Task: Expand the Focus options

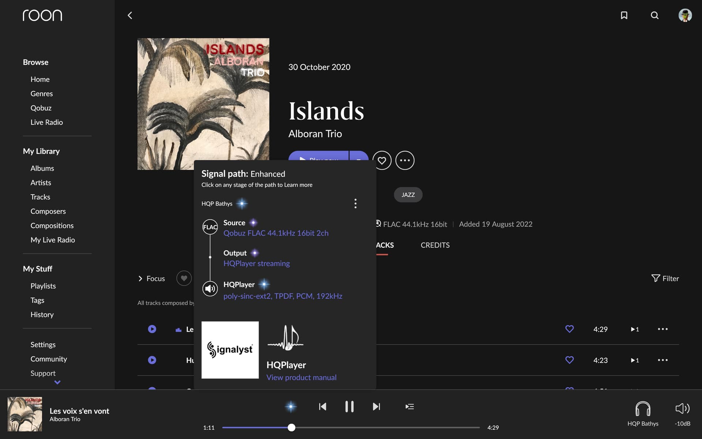Action: click(151, 279)
